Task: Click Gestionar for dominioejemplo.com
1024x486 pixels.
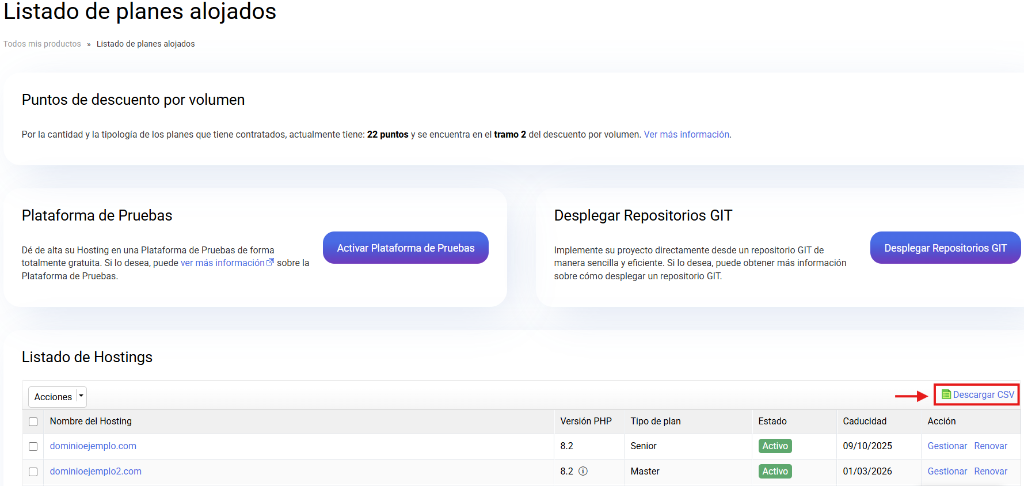Action: (x=947, y=446)
